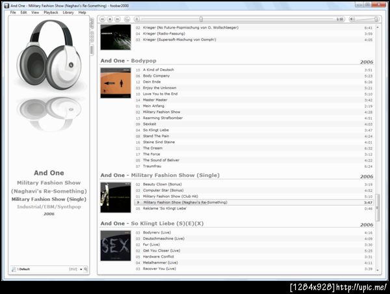Move the seek bar position handle
390x294 pixels.
click(x=201, y=19)
